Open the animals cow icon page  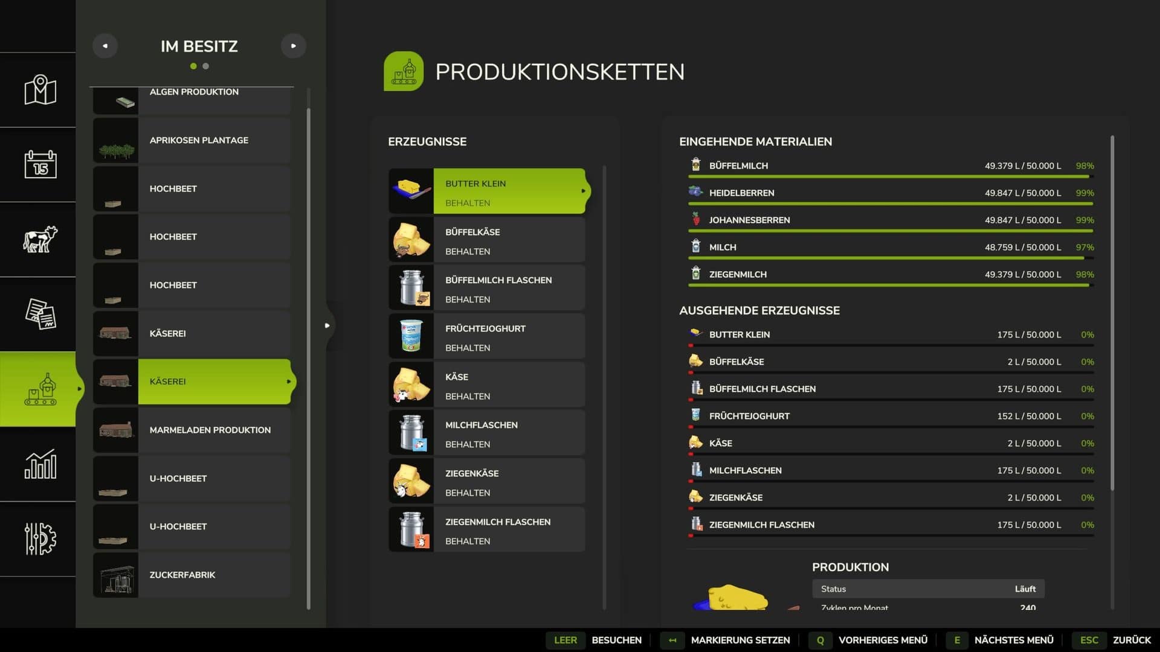(40, 239)
